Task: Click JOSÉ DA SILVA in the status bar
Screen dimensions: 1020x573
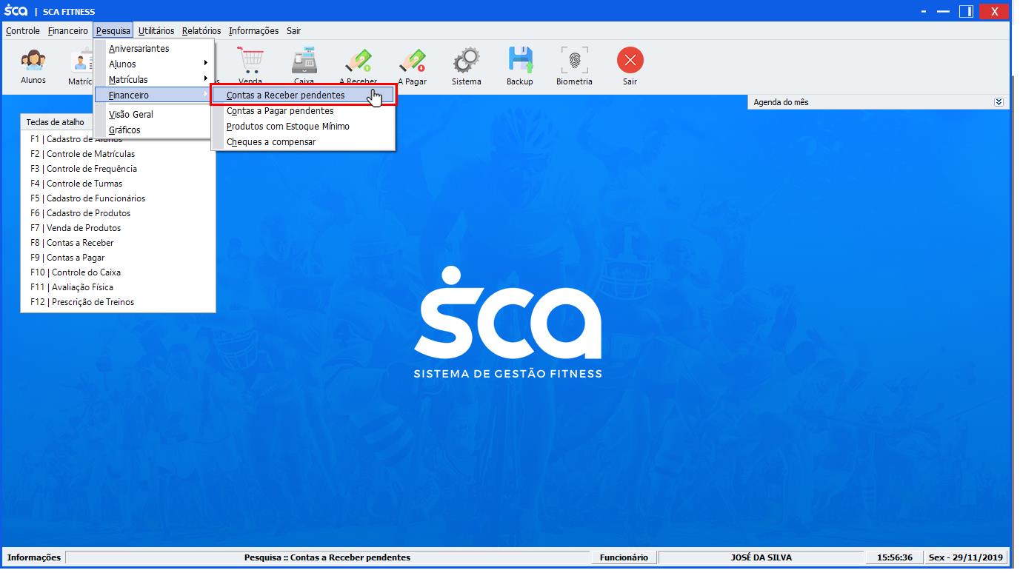Action: [x=761, y=557]
